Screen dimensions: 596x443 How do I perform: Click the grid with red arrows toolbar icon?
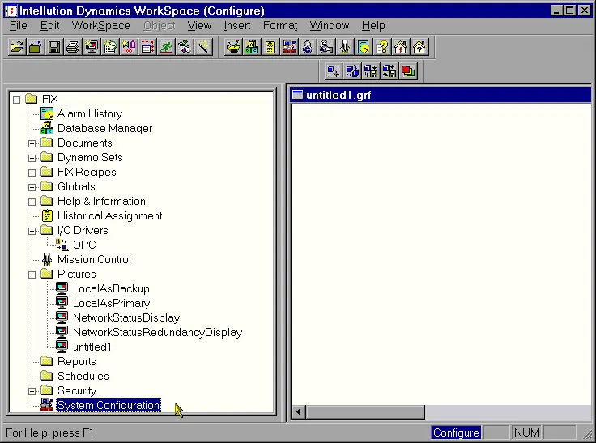[147, 47]
